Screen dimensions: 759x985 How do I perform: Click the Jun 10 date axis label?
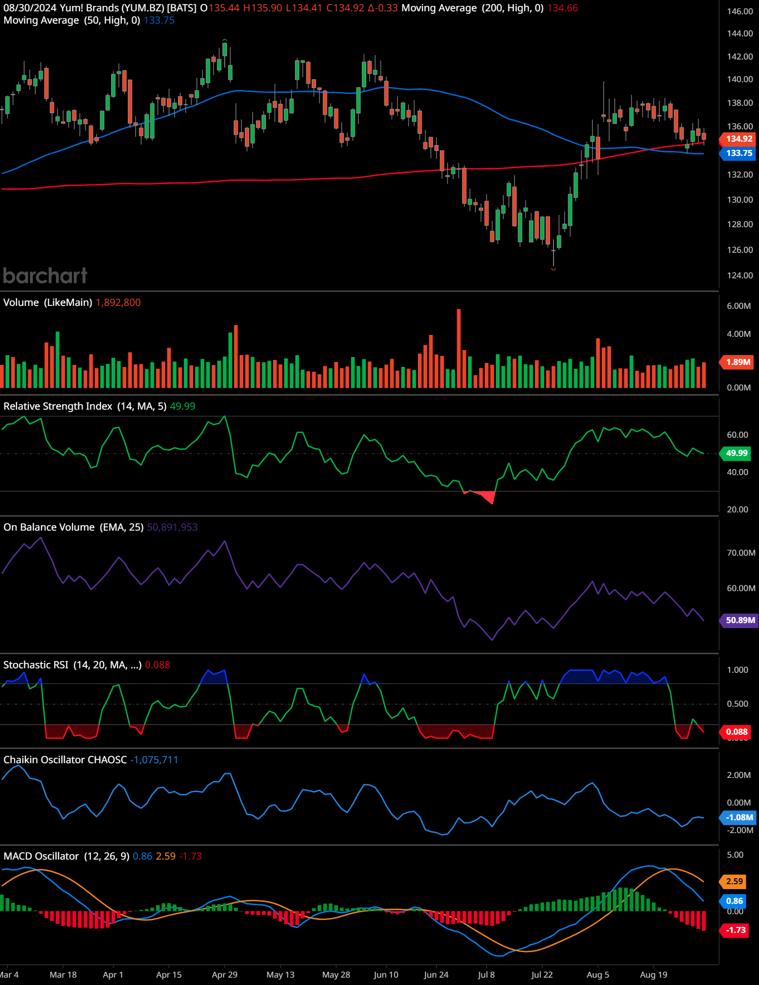[x=386, y=975]
